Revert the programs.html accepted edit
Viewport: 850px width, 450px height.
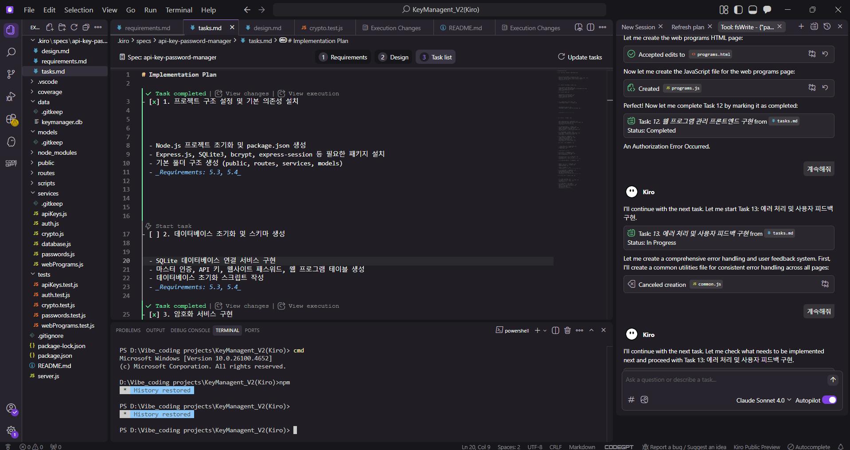(825, 54)
